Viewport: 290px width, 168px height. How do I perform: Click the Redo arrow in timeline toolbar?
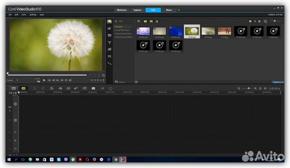tap(43, 89)
